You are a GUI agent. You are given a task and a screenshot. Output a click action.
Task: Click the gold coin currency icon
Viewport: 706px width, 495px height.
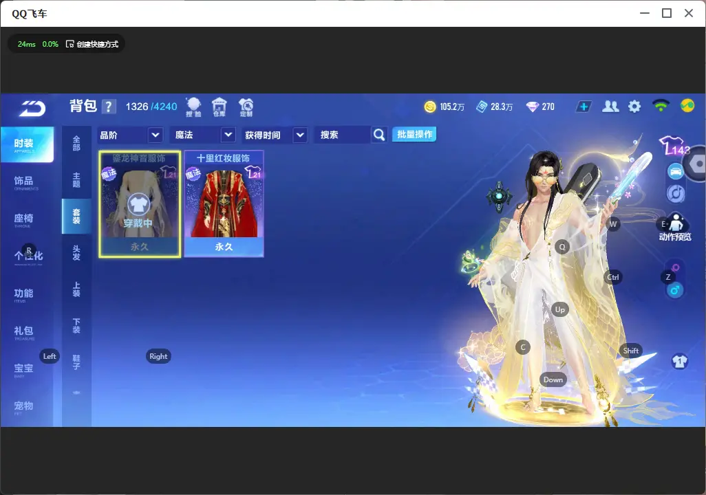point(430,107)
